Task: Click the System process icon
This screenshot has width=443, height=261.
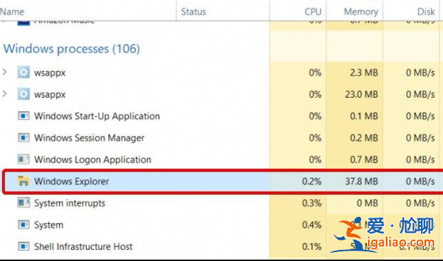Action: pyautogui.click(x=23, y=225)
